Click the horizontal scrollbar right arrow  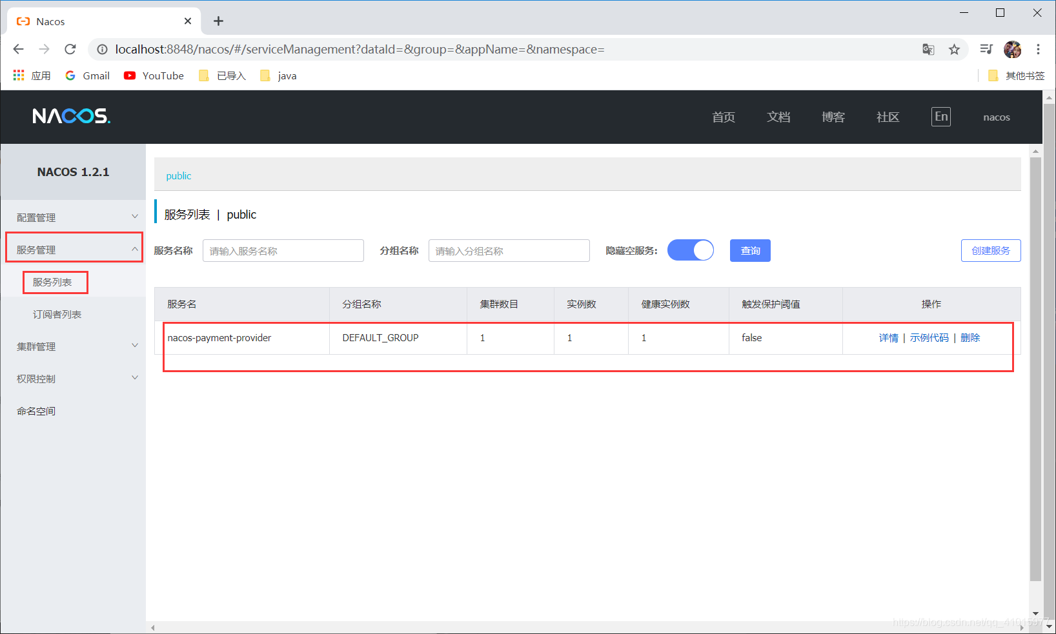[1022, 628]
